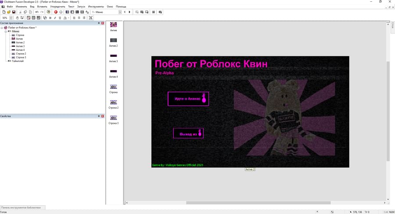Close the 'Свойства' panel

[x=103, y=116]
